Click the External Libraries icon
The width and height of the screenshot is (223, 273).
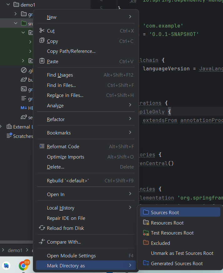(9, 126)
